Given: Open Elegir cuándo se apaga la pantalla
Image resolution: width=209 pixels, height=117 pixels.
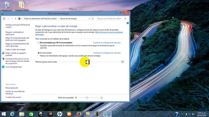Looking at the screenshot, I should tap(16, 54).
